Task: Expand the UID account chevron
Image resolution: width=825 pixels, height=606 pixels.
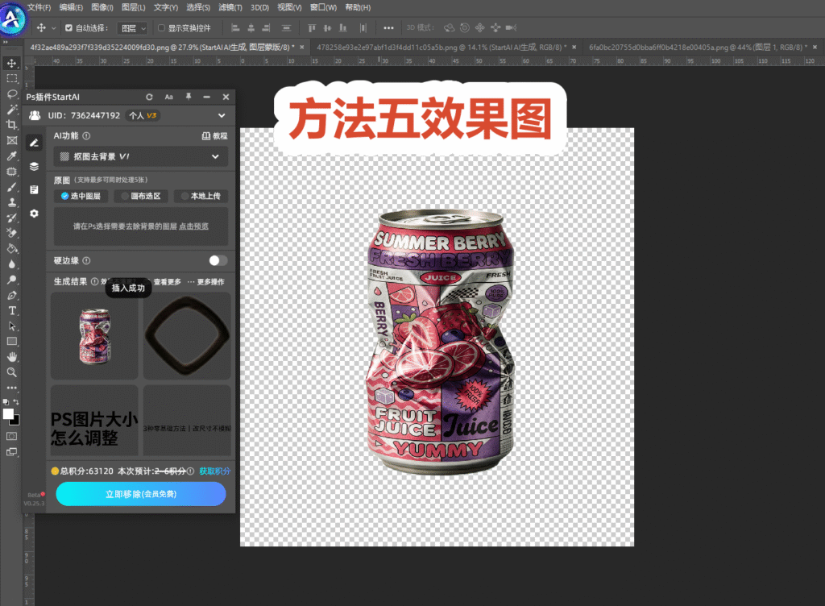Action: 222,116
